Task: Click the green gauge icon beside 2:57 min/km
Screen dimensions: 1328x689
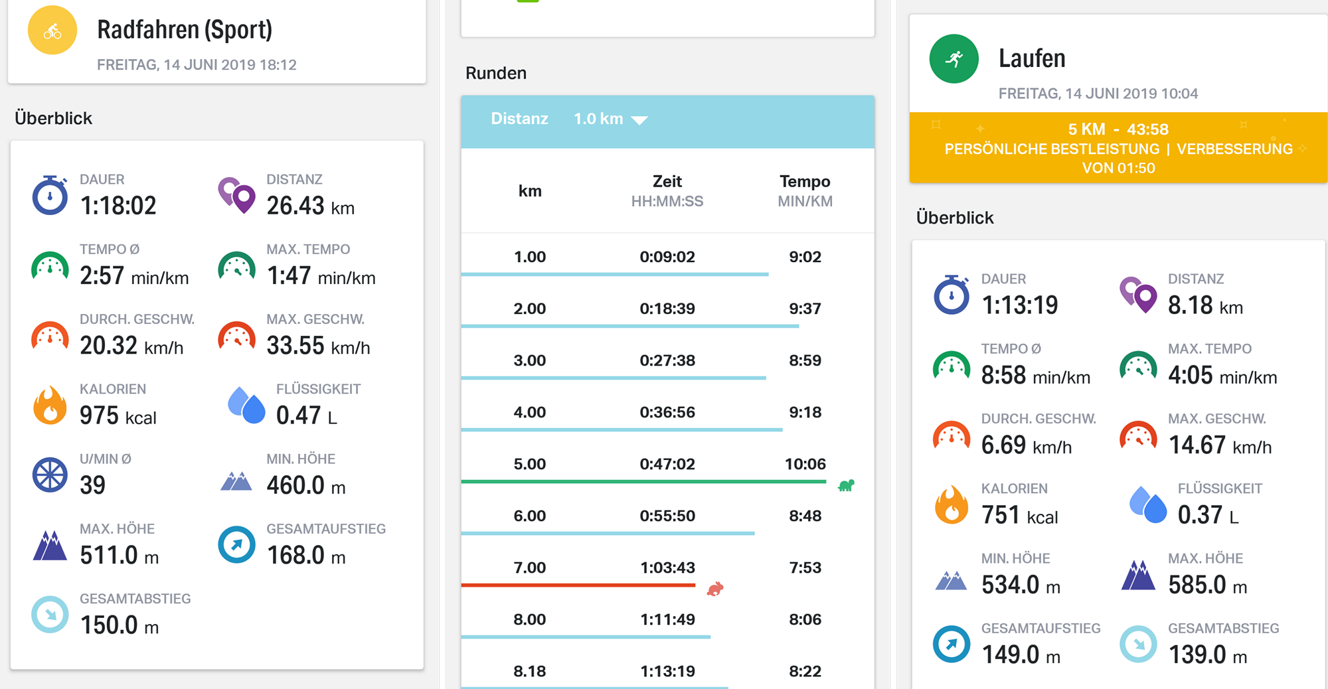Action: [x=50, y=266]
